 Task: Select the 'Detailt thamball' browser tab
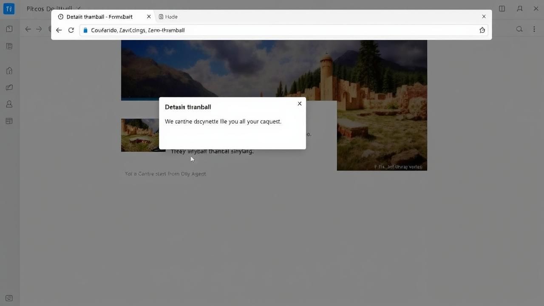click(99, 17)
